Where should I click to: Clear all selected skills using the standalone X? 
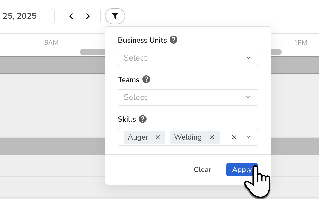click(234, 137)
